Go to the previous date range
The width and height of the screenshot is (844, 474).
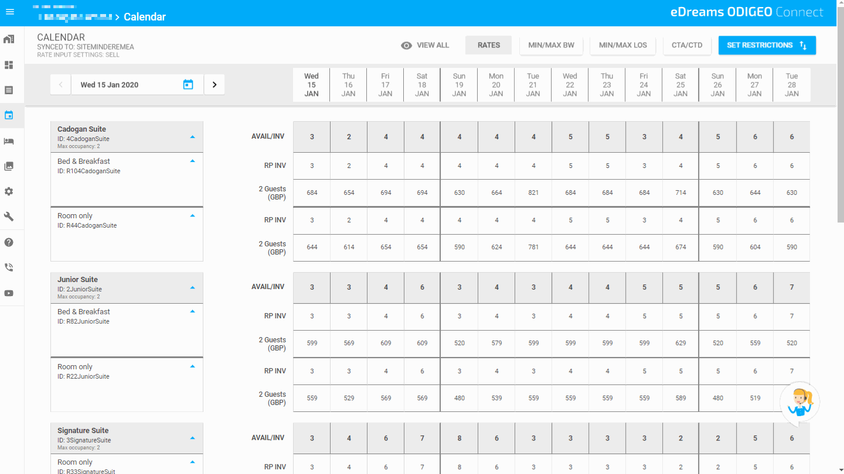tap(61, 85)
